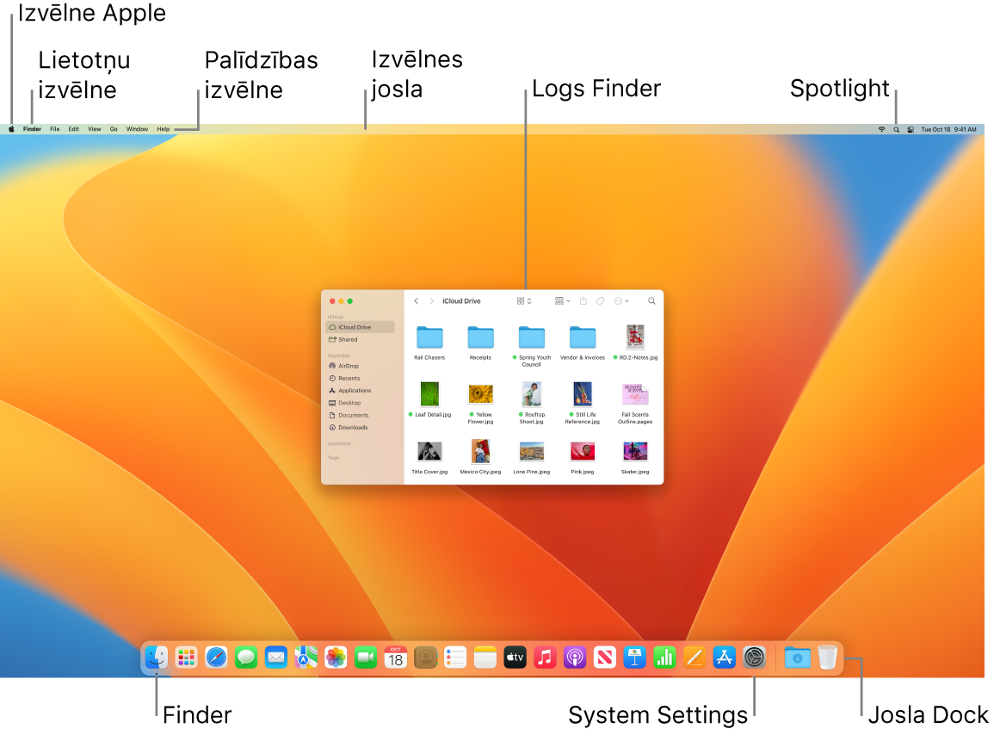Open Numbers from the Dock
The image size is (1000, 735).
pyautogui.click(x=664, y=658)
